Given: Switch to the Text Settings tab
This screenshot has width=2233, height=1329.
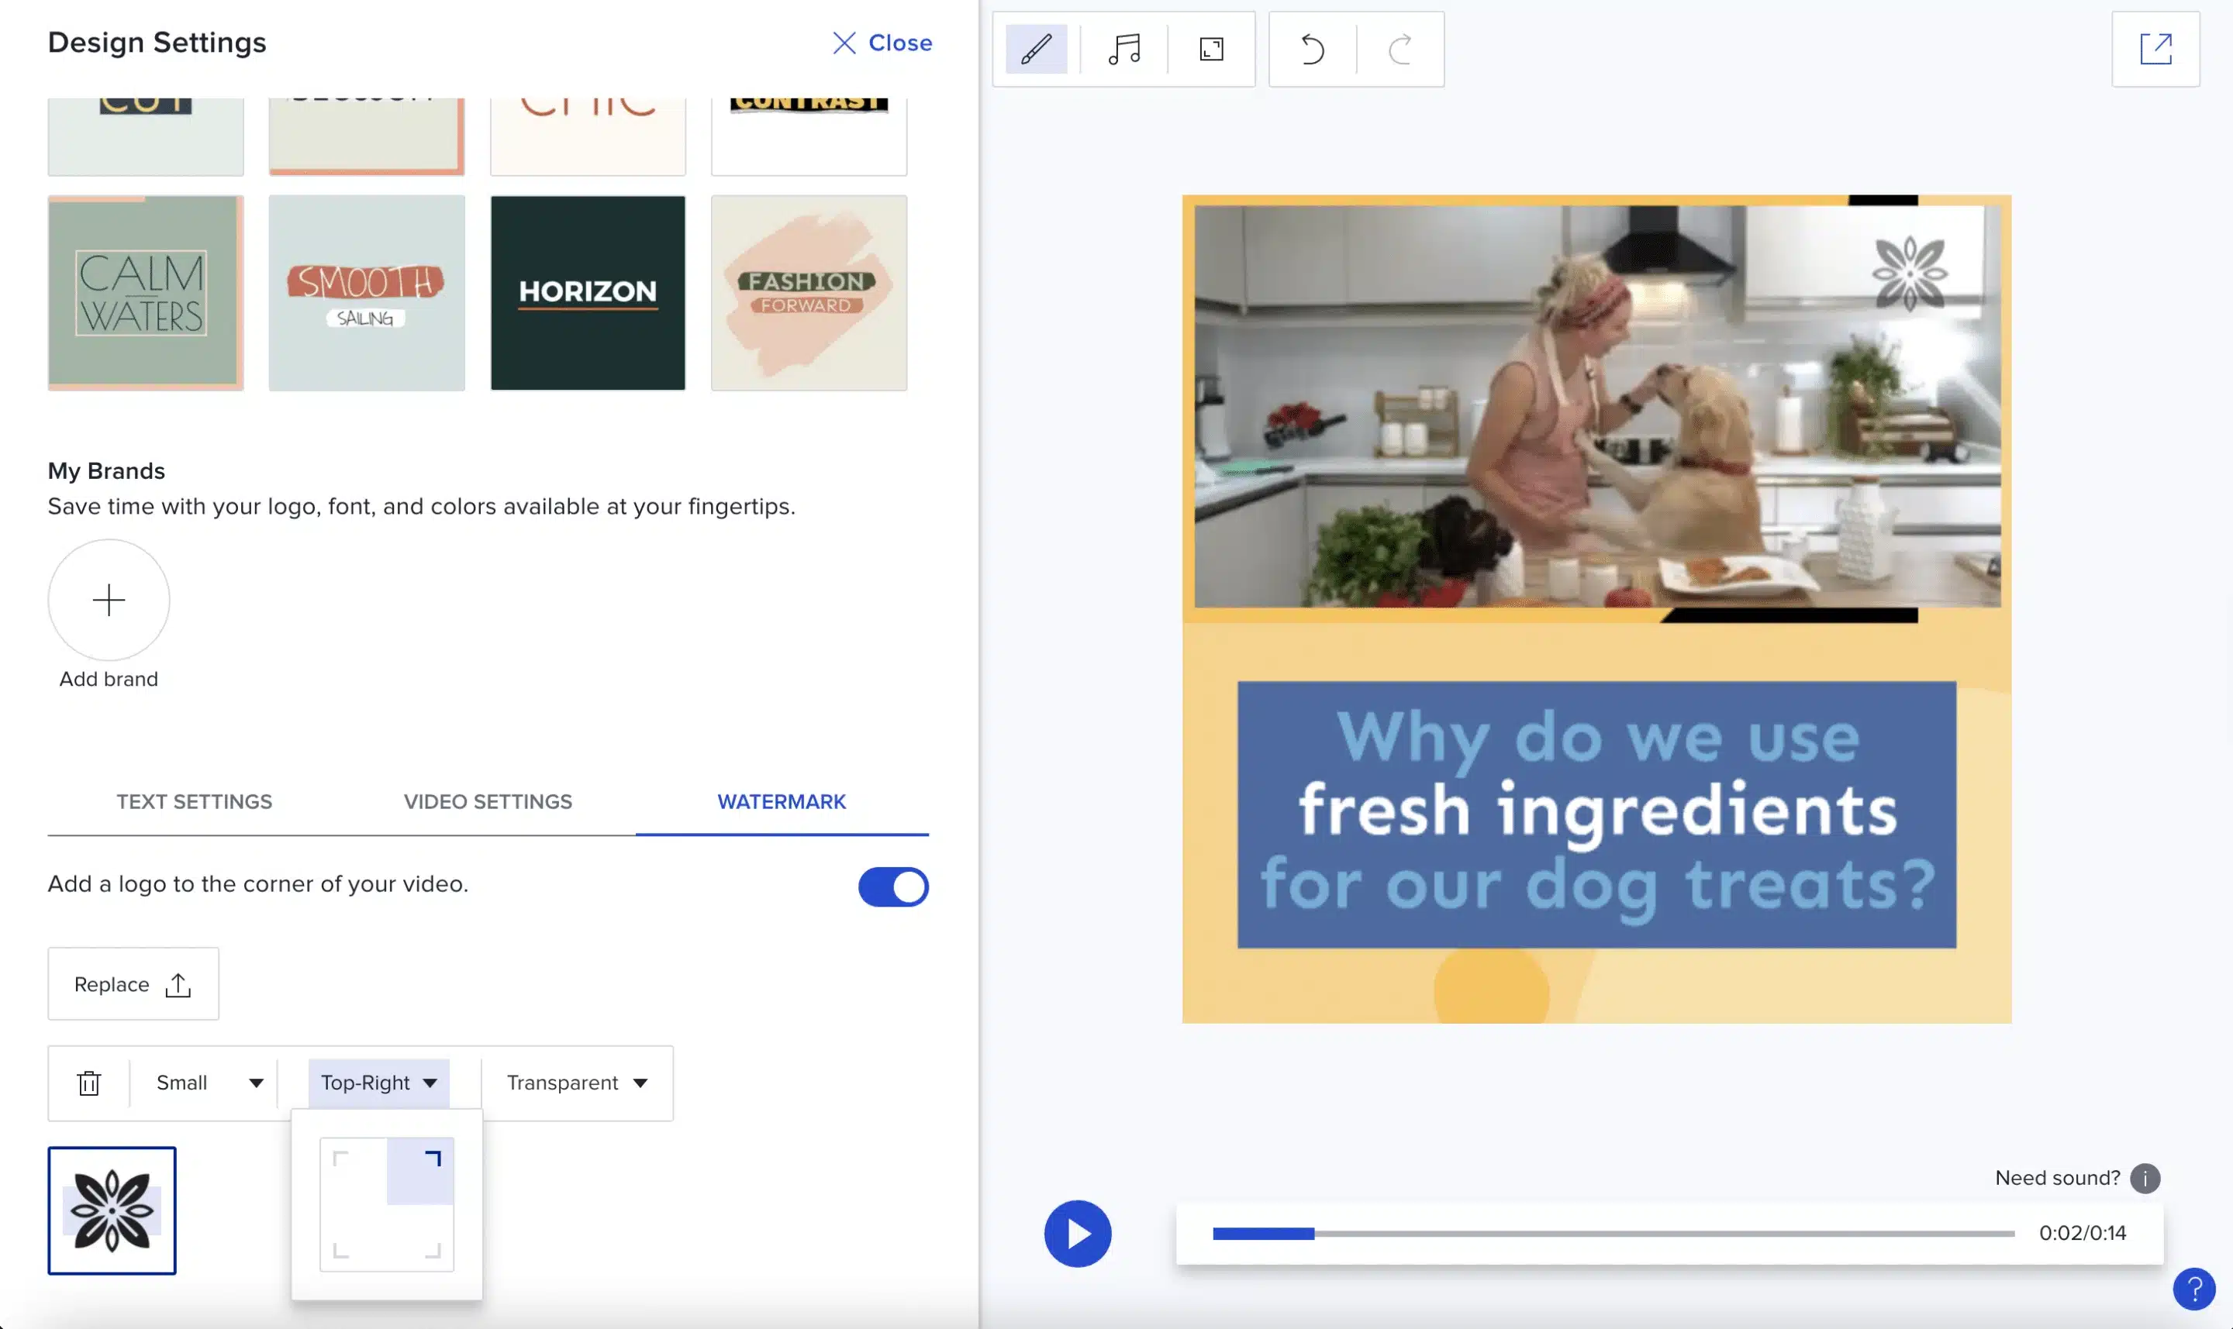Looking at the screenshot, I should coord(195,801).
